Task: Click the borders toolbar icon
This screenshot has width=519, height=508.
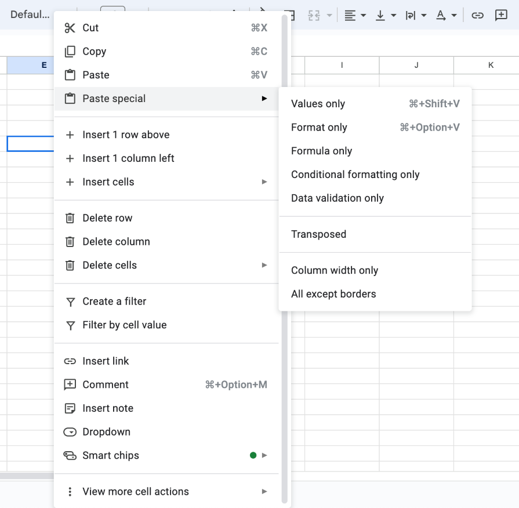Action: pyautogui.click(x=292, y=15)
